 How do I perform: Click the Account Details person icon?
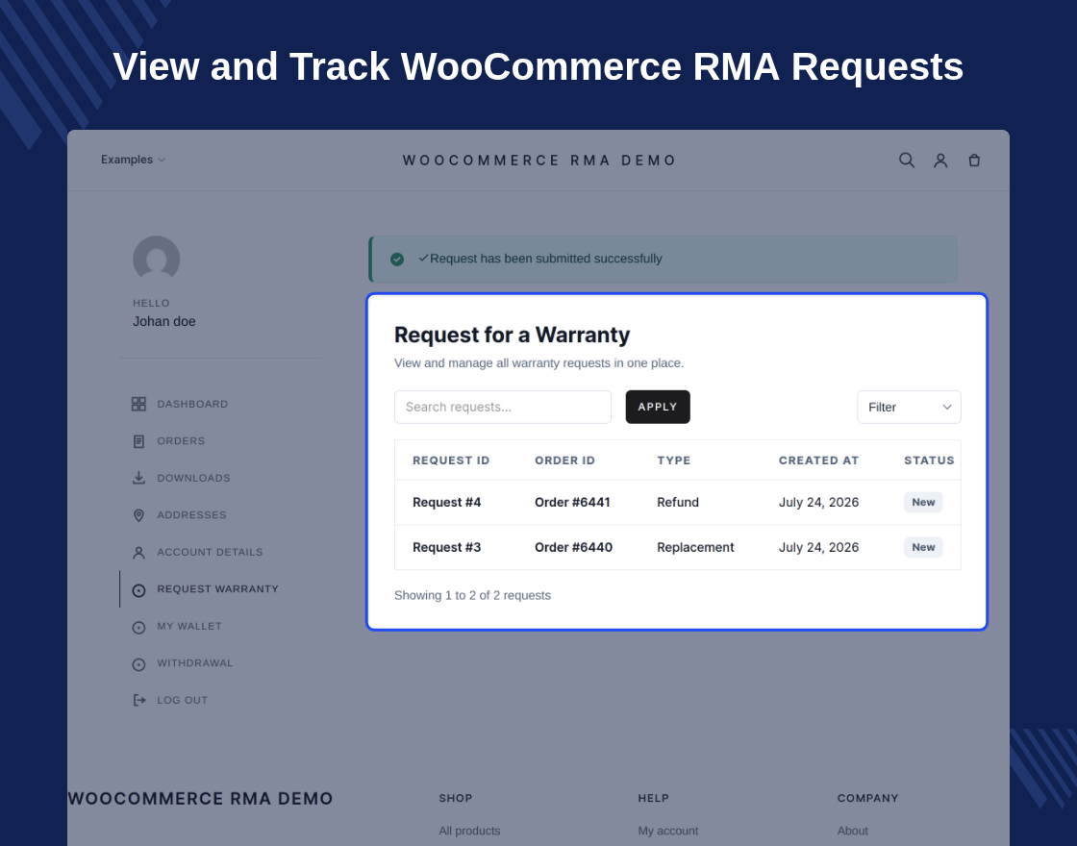tap(138, 552)
